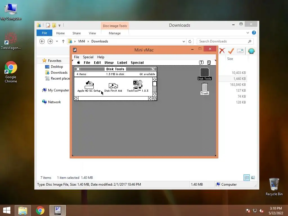Viewport: 288px width, 216px height.
Task: Click globe shell icon in Downloads toolbar
Action: coord(251,51)
